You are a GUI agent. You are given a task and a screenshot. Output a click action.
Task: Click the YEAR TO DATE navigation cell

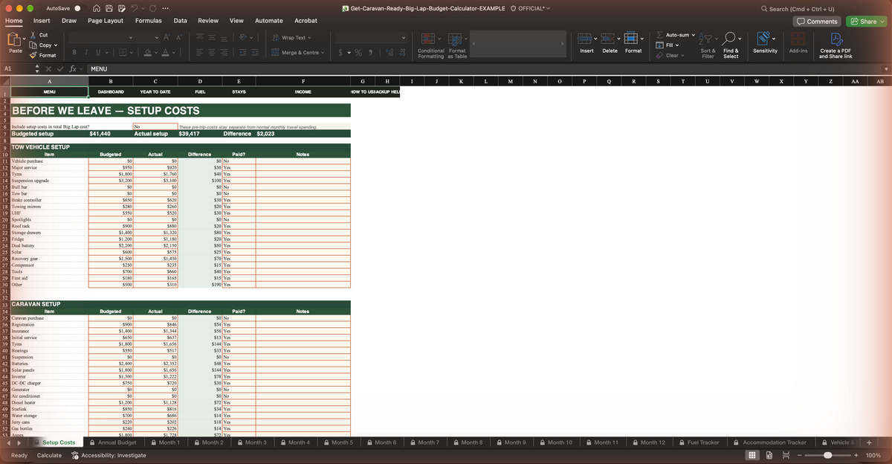(155, 92)
